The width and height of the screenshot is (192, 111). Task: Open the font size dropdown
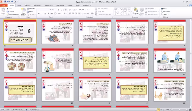(x=56, y=10)
